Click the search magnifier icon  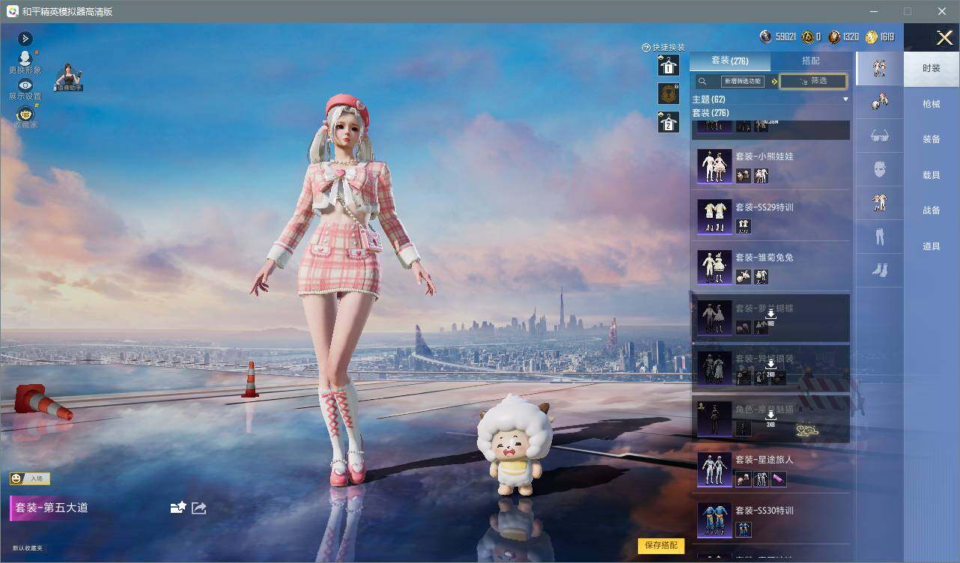(x=702, y=82)
